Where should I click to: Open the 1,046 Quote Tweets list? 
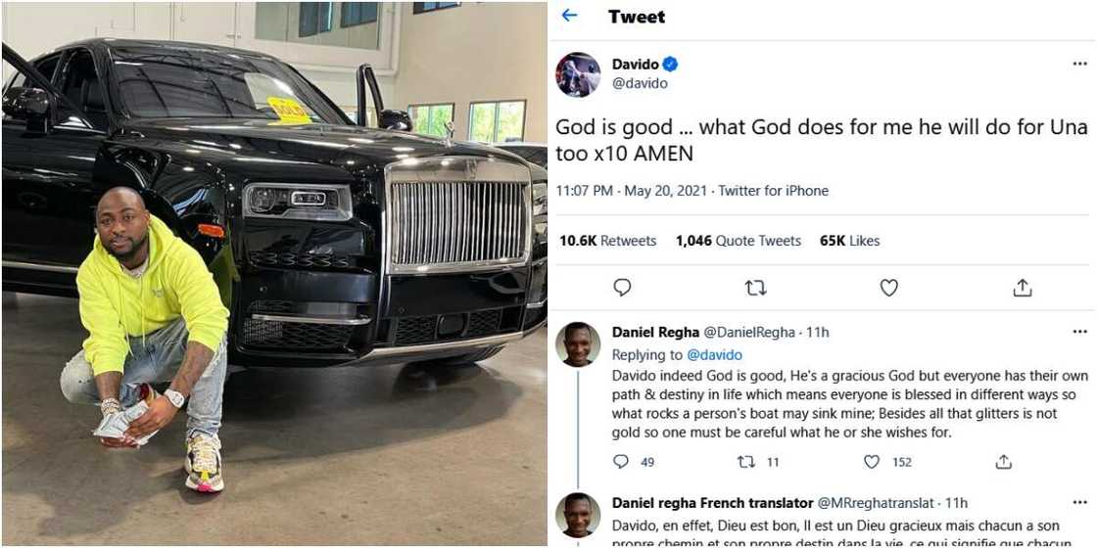738,241
